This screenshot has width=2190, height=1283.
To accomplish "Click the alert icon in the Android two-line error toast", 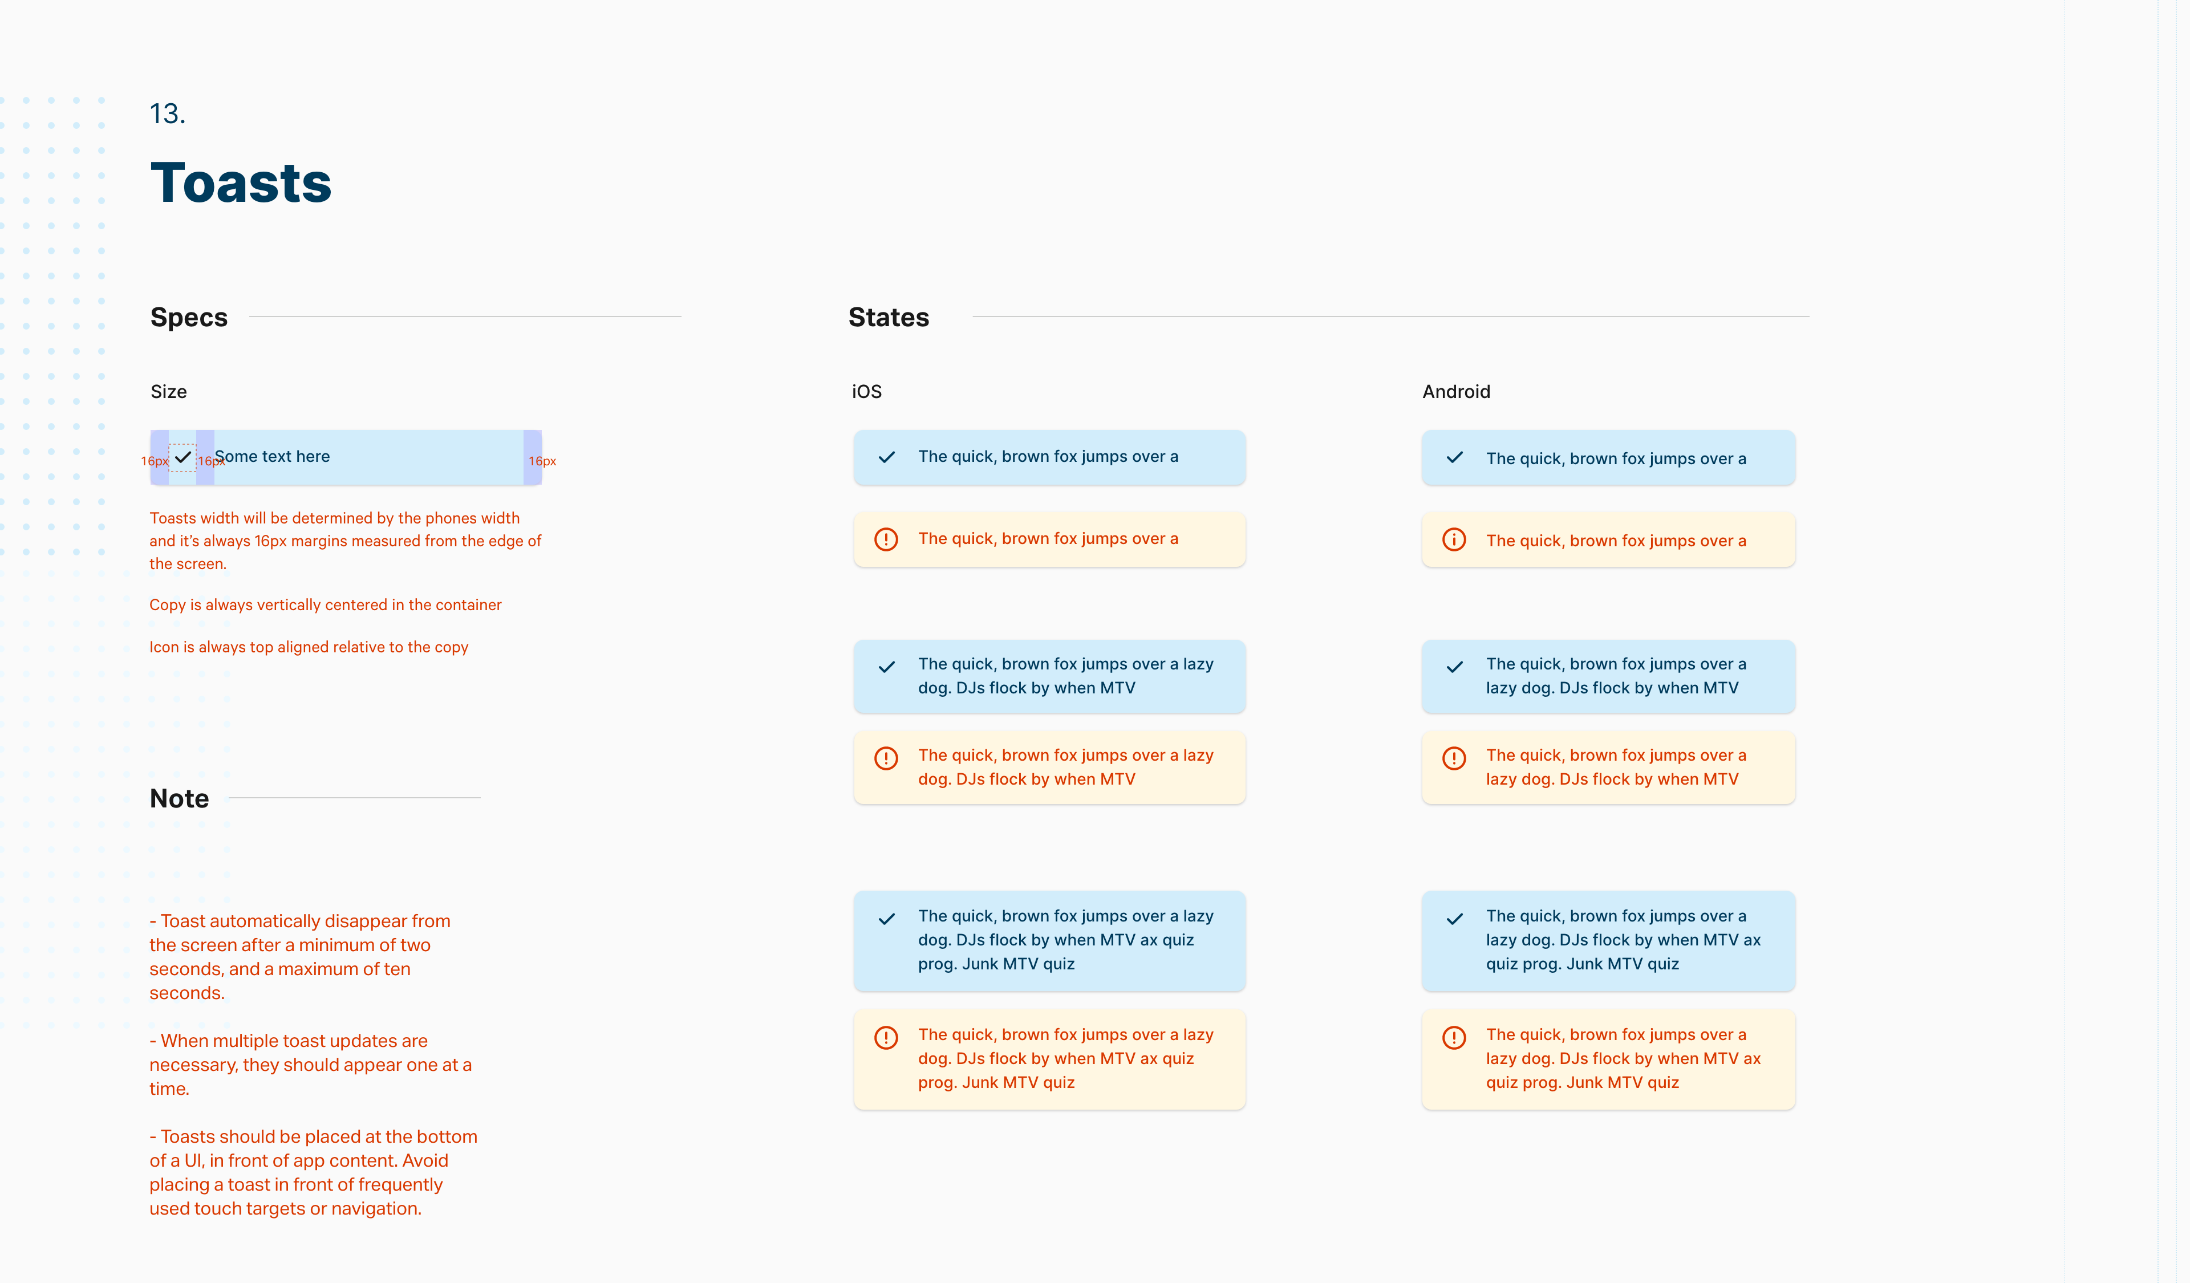I will (1454, 758).
